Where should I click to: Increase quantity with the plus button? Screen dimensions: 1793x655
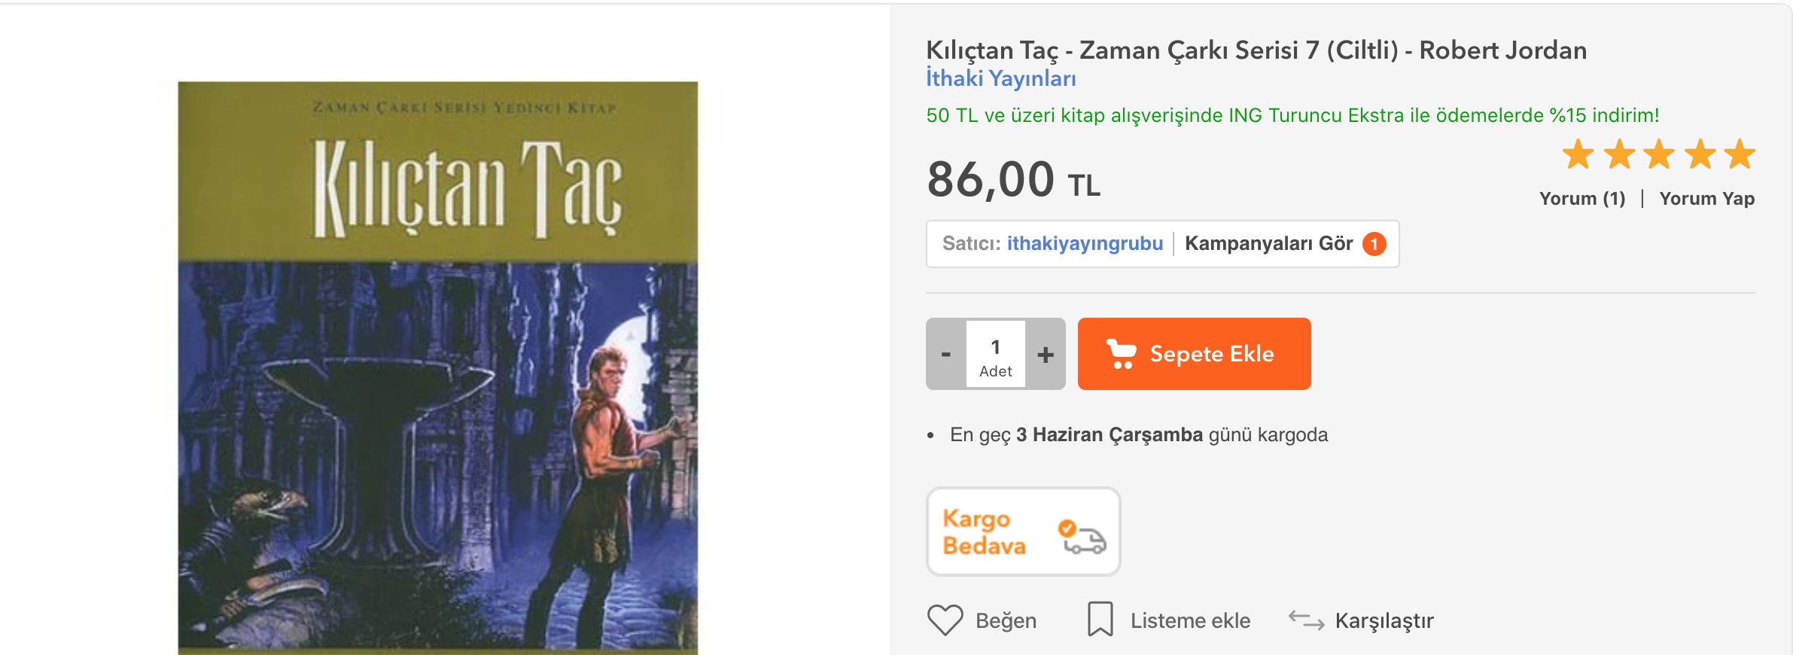[x=1046, y=354]
